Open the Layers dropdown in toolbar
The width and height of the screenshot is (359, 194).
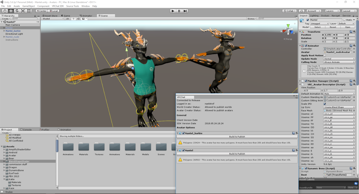[x=332, y=11]
